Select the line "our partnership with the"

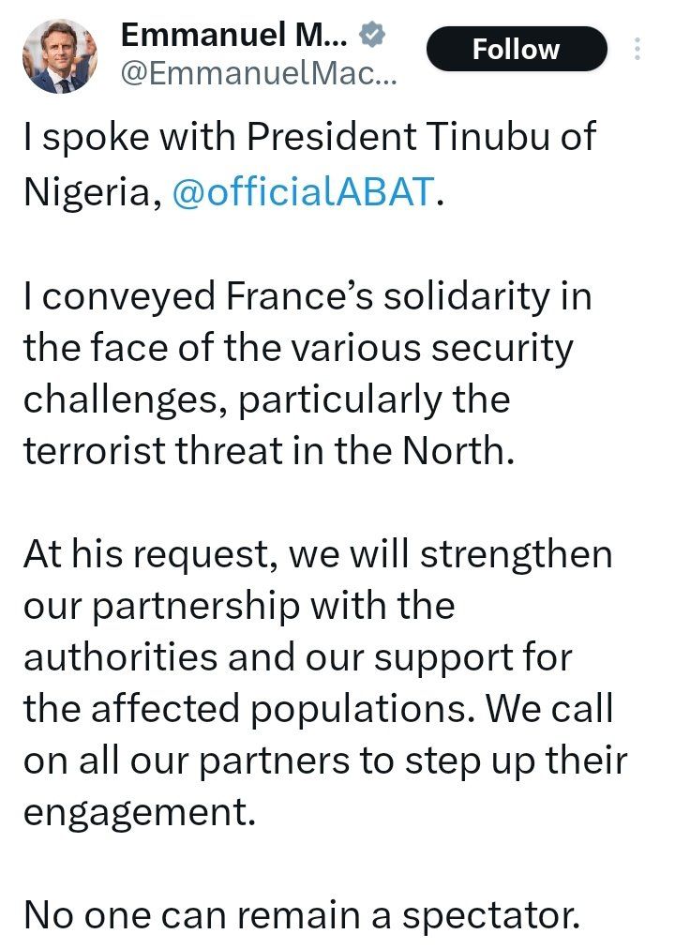239,606
